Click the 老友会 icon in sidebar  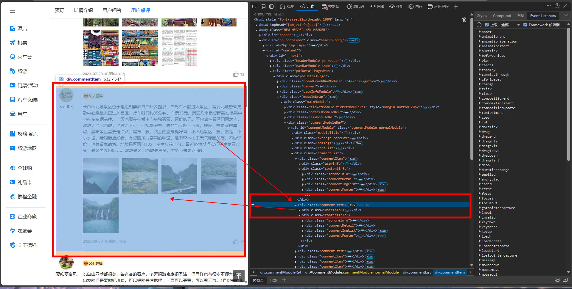13,231
